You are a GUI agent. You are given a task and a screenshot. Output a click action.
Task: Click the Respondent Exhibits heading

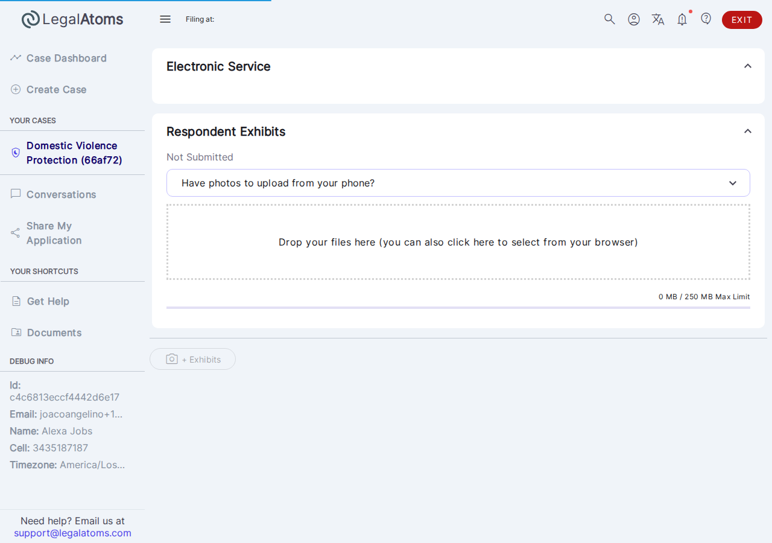point(226,132)
